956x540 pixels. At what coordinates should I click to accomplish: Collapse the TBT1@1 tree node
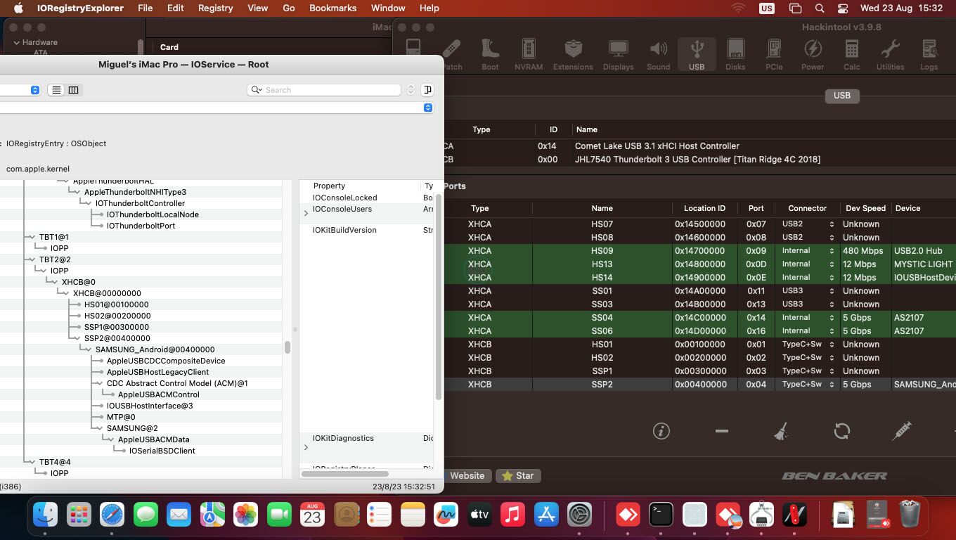(x=32, y=237)
